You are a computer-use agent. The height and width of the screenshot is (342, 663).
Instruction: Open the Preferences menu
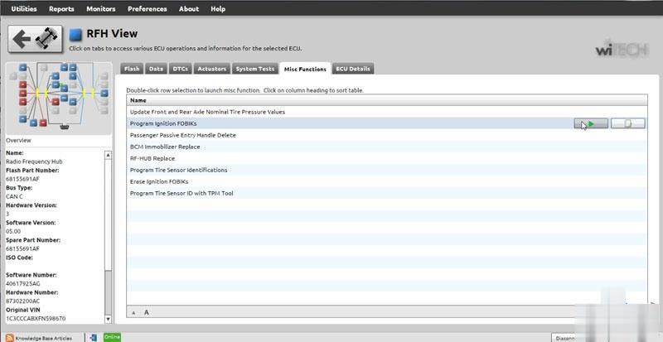tap(148, 8)
